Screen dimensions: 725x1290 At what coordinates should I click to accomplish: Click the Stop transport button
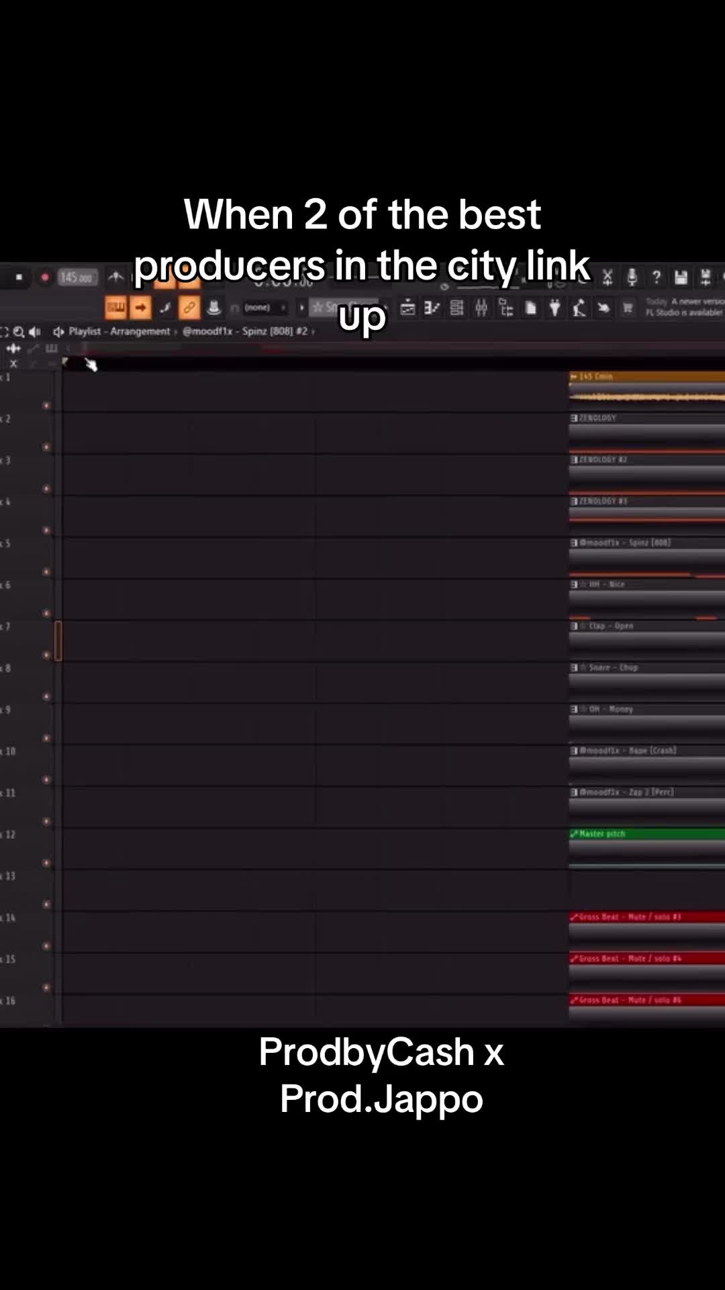(19, 277)
